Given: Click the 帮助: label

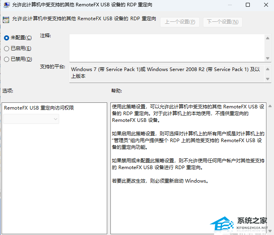Looking at the screenshot, I should (x=117, y=91).
